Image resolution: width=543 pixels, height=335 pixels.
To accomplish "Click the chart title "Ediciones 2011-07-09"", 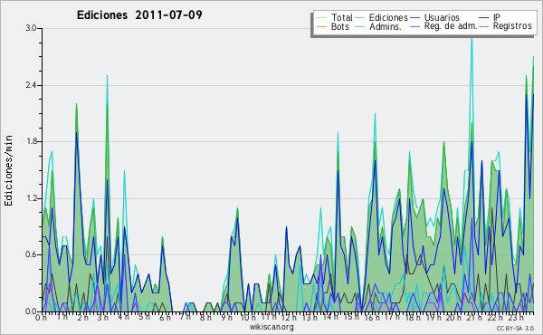I will [139, 15].
